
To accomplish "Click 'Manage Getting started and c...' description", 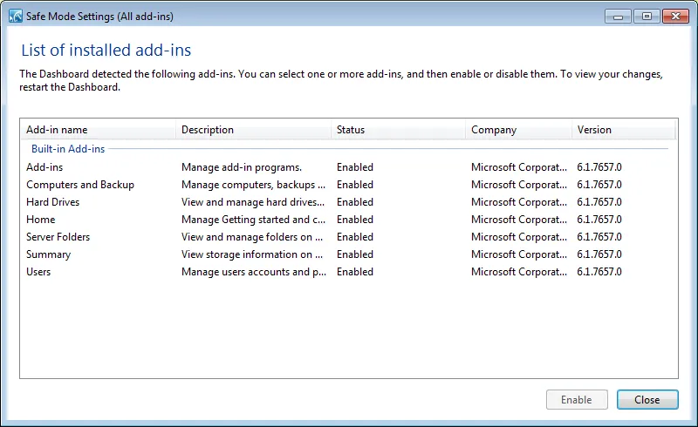I will coord(253,220).
